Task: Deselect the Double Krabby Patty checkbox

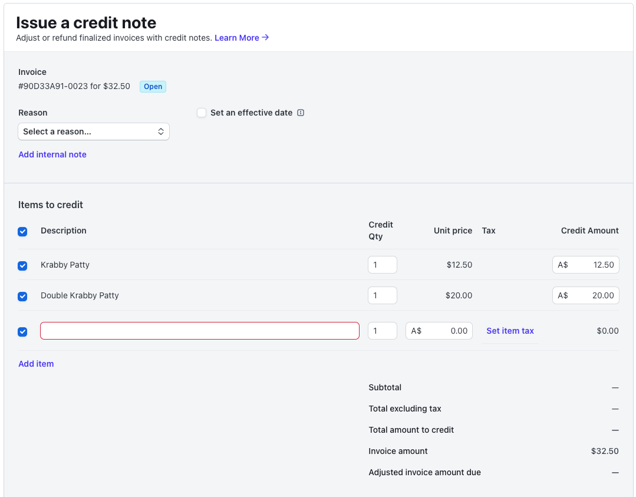Action: click(22, 297)
